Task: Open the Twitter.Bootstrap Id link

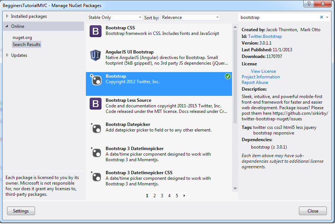Action: pyautogui.click(x=265, y=36)
